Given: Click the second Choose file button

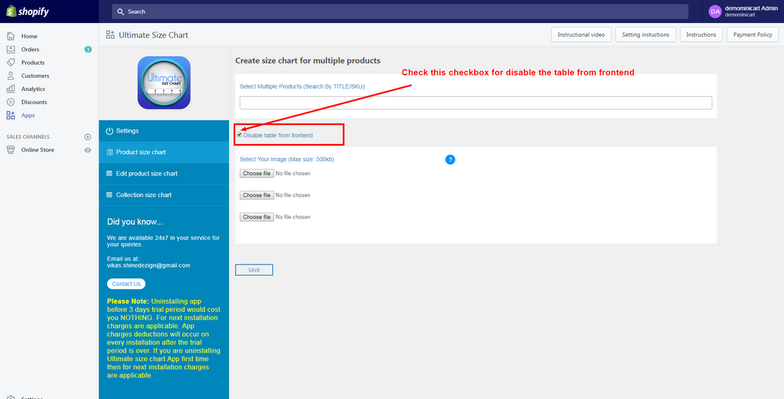Looking at the screenshot, I should [x=257, y=195].
